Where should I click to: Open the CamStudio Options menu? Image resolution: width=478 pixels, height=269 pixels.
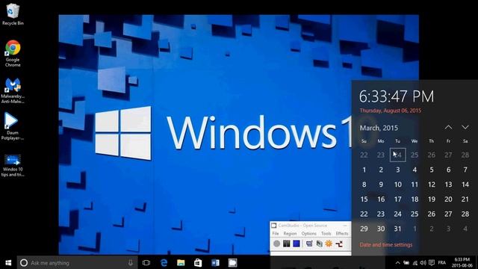308,233
